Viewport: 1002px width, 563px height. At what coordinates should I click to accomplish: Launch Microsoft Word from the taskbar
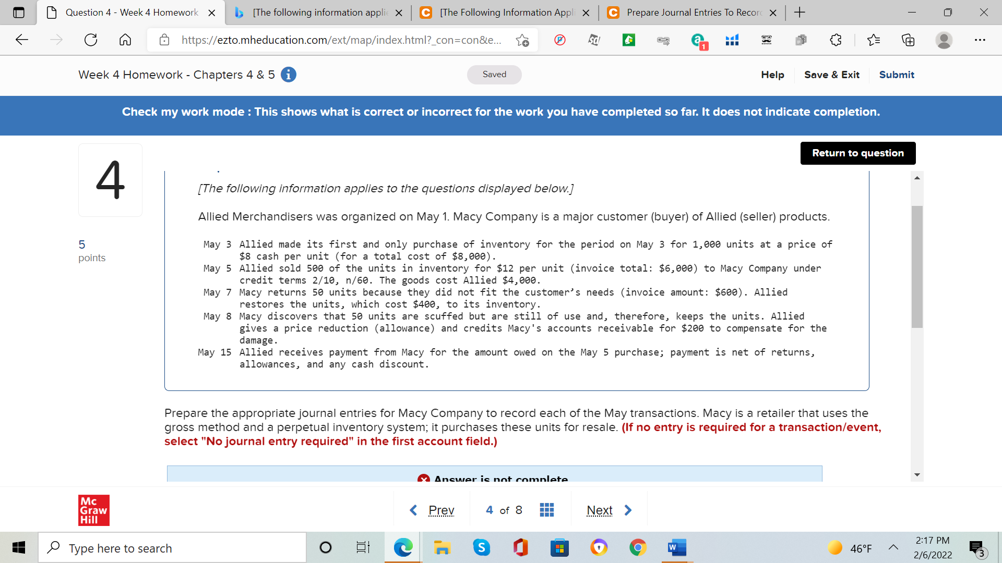click(676, 547)
